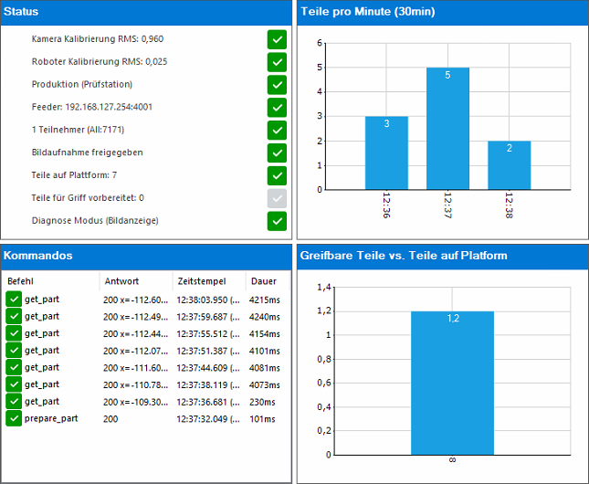Screen dimensions: 589x484
Task: Click the green check beside Roboter Kalibrierung RMS
Action: tap(277, 62)
